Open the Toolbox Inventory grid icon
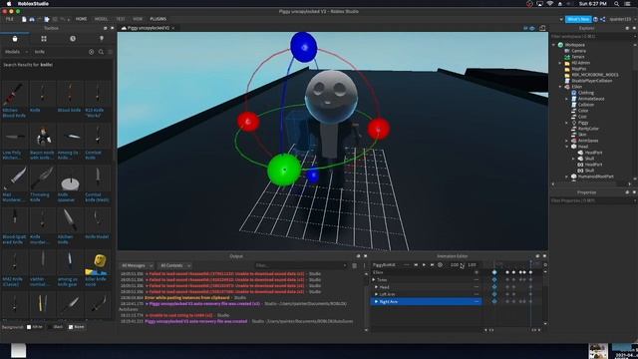The height and width of the screenshot is (359, 638). (44, 39)
